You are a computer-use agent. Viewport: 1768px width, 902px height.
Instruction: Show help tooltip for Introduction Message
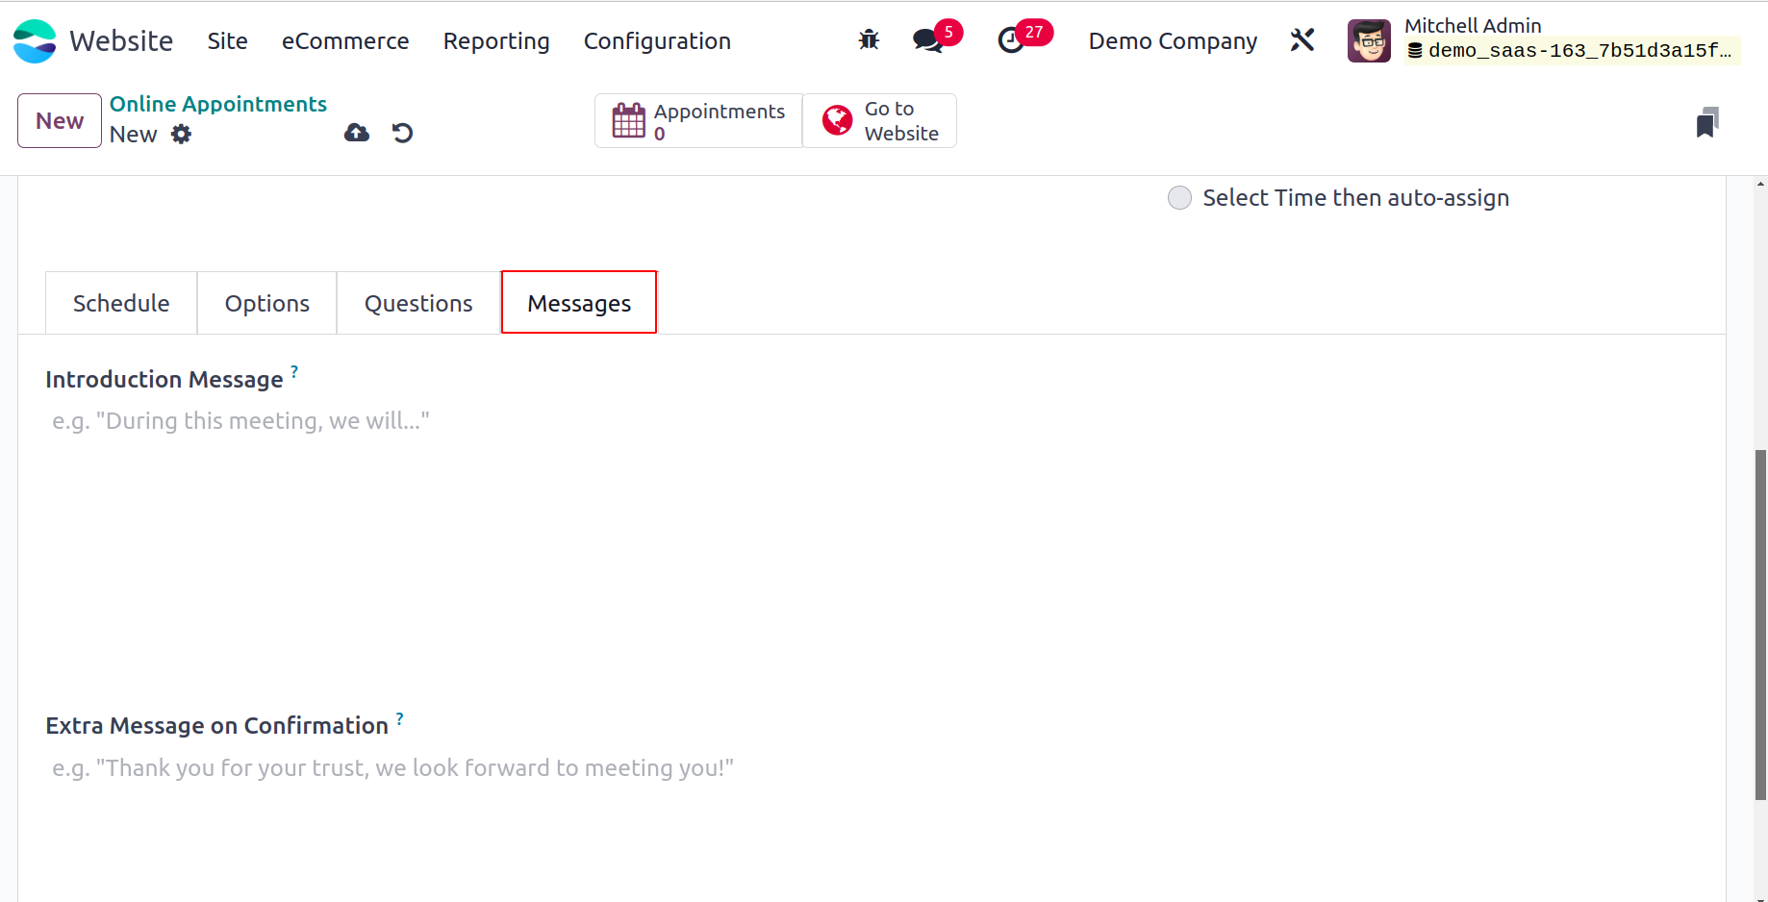294,371
